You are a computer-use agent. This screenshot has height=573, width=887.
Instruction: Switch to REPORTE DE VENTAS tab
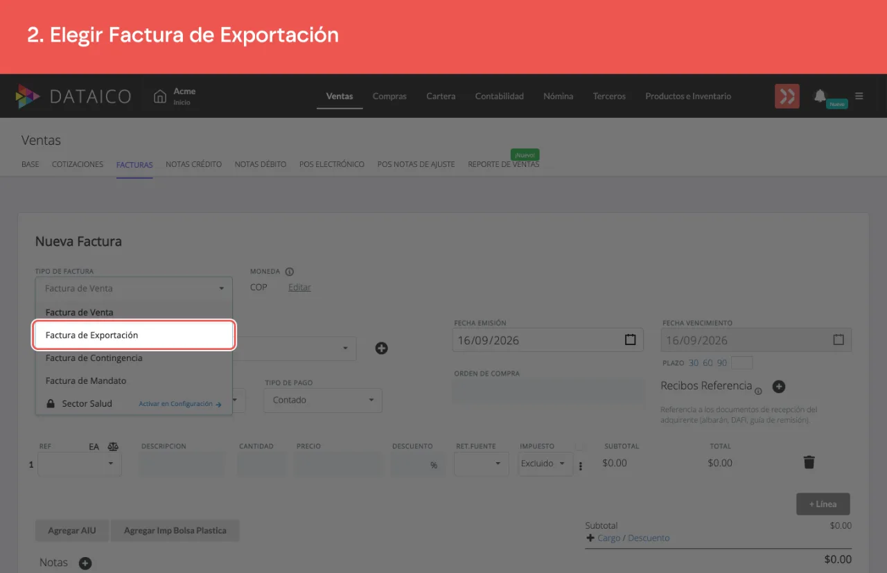(504, 164)
